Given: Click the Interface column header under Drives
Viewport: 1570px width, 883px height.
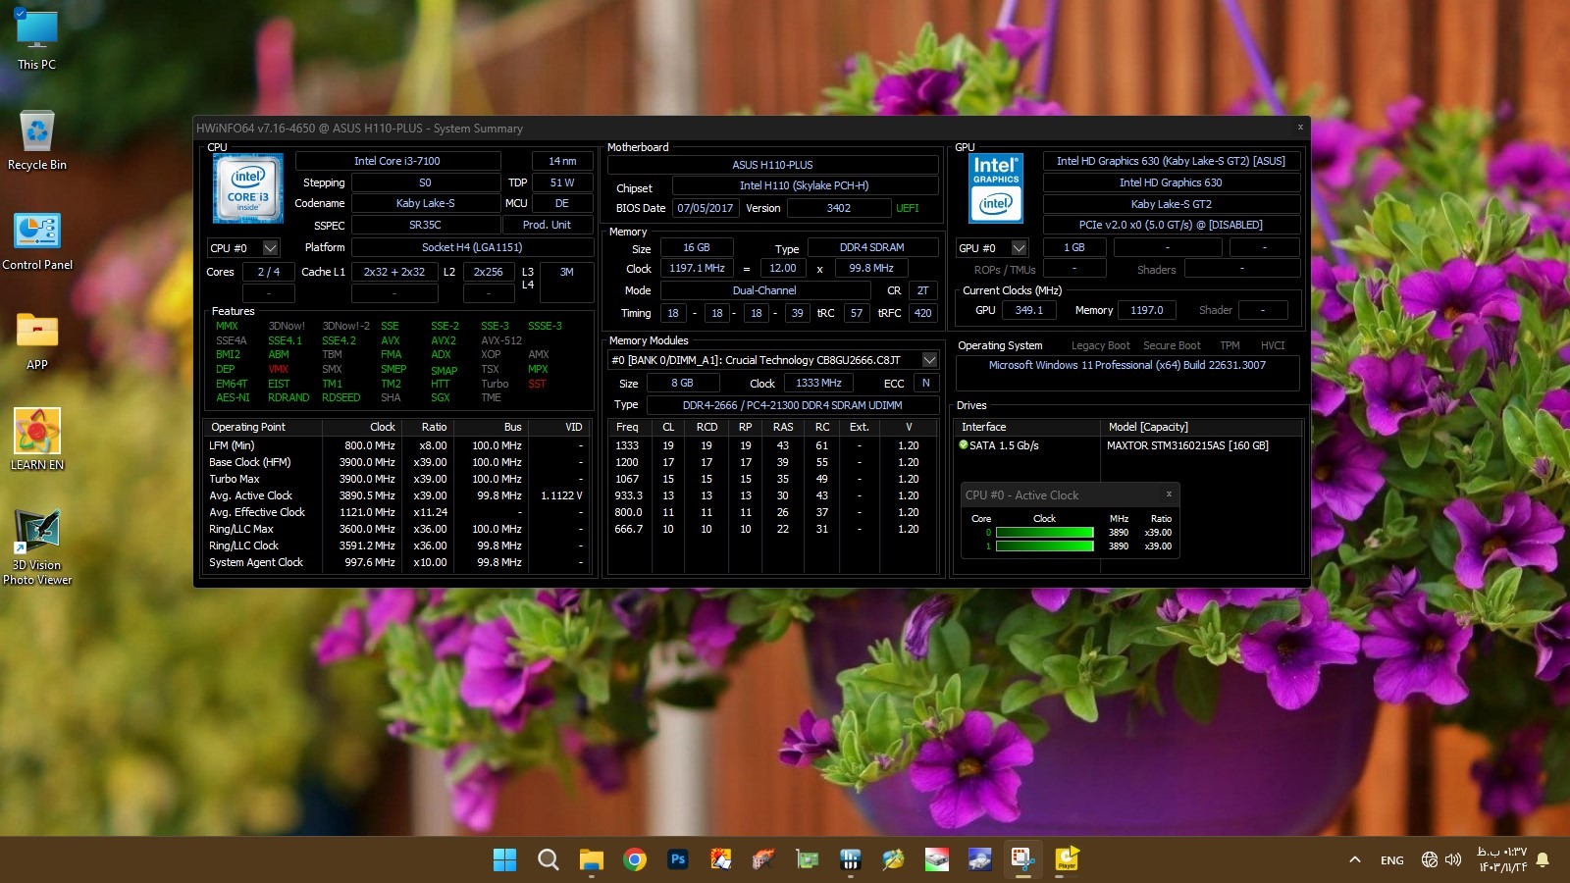Looking at the screenshot, I should [x=1027, y=427].
